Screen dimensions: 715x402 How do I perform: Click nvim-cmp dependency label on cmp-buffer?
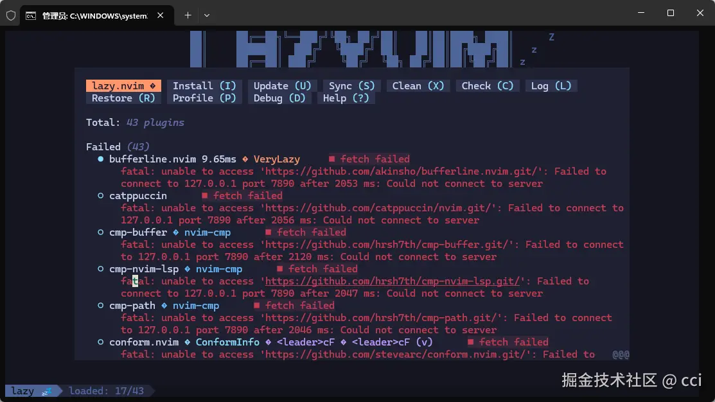pos(207,232)
